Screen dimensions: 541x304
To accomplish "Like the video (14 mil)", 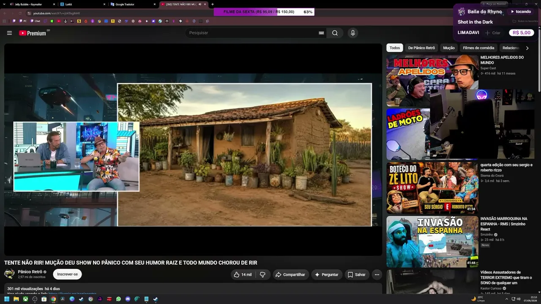I will 243,274.
